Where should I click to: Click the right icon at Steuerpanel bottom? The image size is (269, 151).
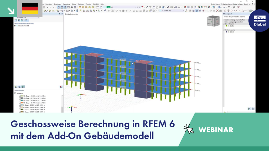point(253,109)
